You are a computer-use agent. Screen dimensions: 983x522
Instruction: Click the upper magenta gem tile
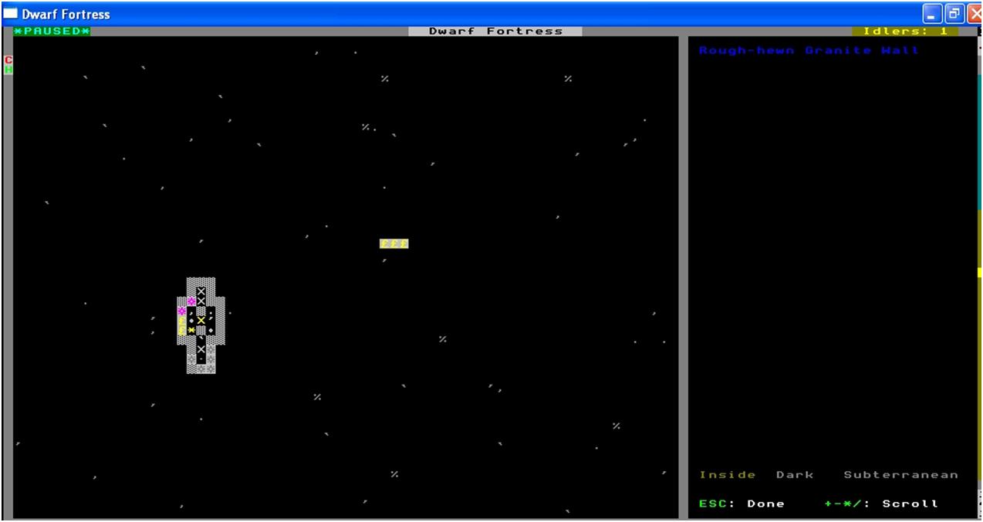191,301
